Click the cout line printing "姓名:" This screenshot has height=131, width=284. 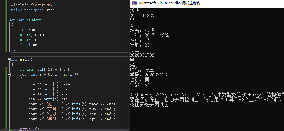coord(73,104)
